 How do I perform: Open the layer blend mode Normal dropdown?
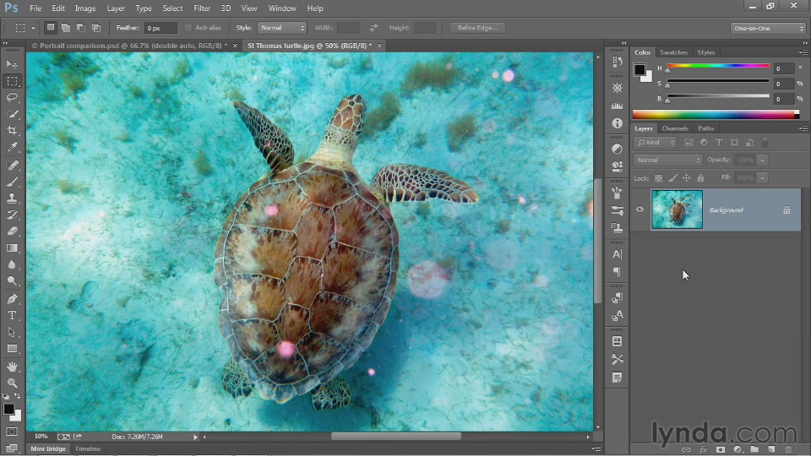(667, 160)
